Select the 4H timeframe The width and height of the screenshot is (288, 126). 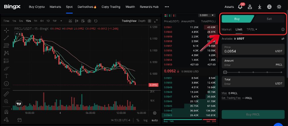[x=42, y=21]
